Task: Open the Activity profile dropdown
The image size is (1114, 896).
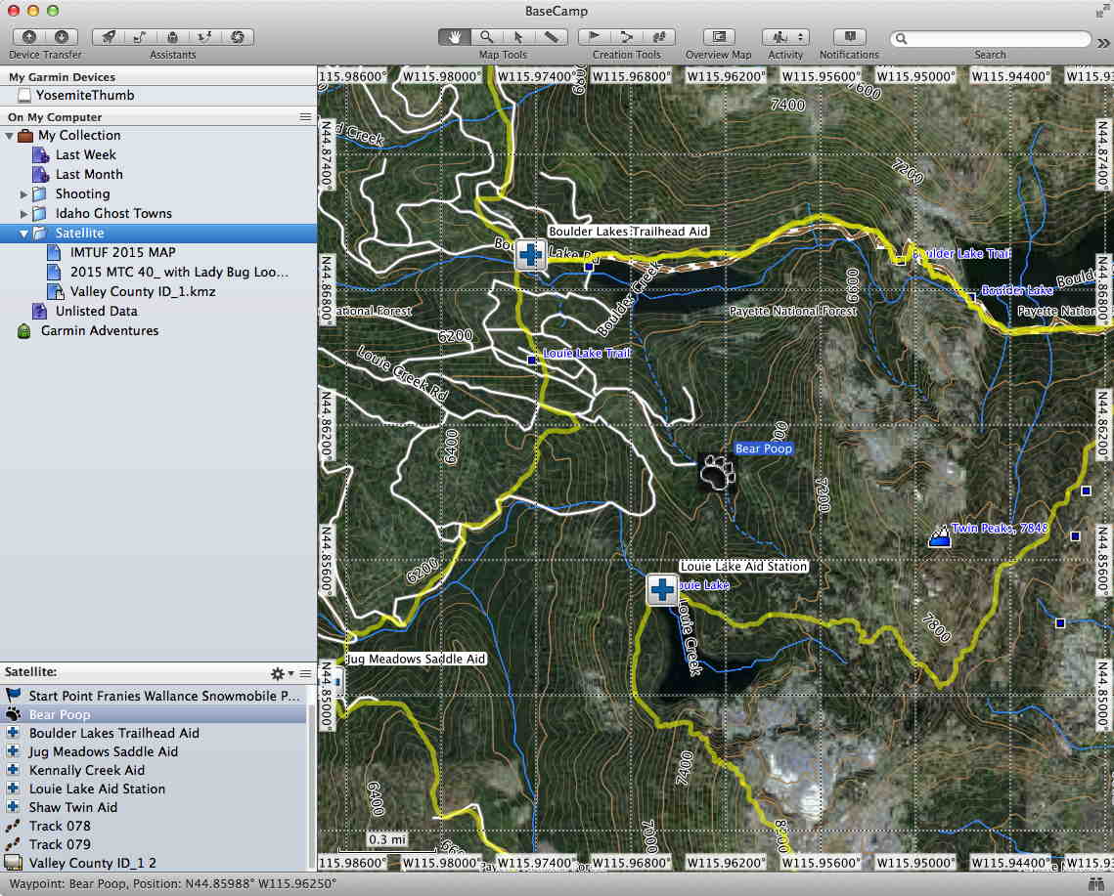Action: pyautogui.click(x=785, y=36)
